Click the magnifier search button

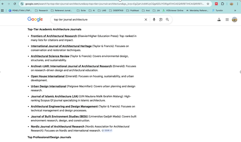tap(168, 20)
